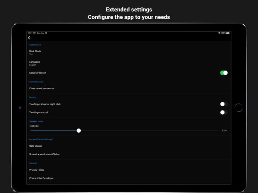The height and width of the screenshot is (193, 258).
Task: Click the Wi-Fi status icon
Action: (219, 33)
